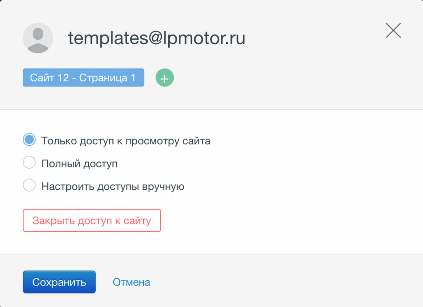Save changes with the 'Сохранить' button
The width and height of the screenshot is (423, 307).
click(x=59, y=282)
